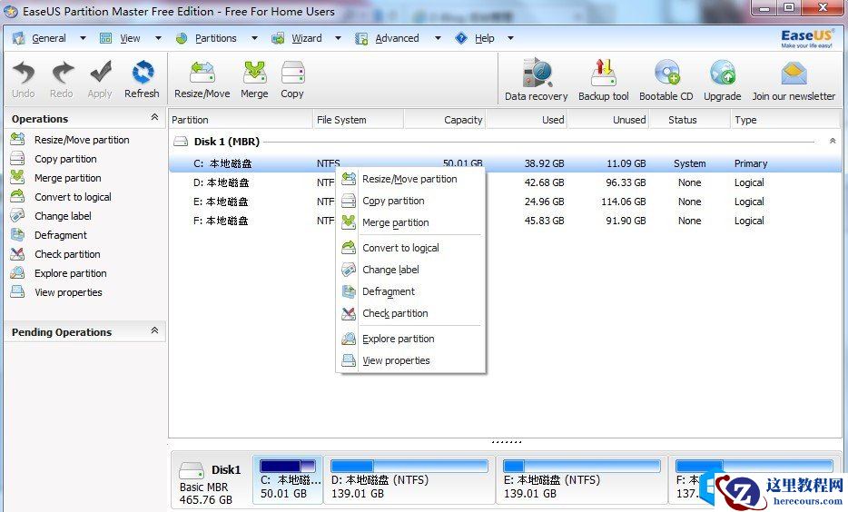This screenshot has height=512, width=848.
Task: Open the Help menu dropdown arrow
Action: tap(510, 38)
